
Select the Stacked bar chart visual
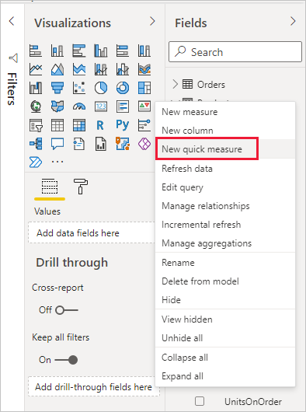(x=36, y=51)
